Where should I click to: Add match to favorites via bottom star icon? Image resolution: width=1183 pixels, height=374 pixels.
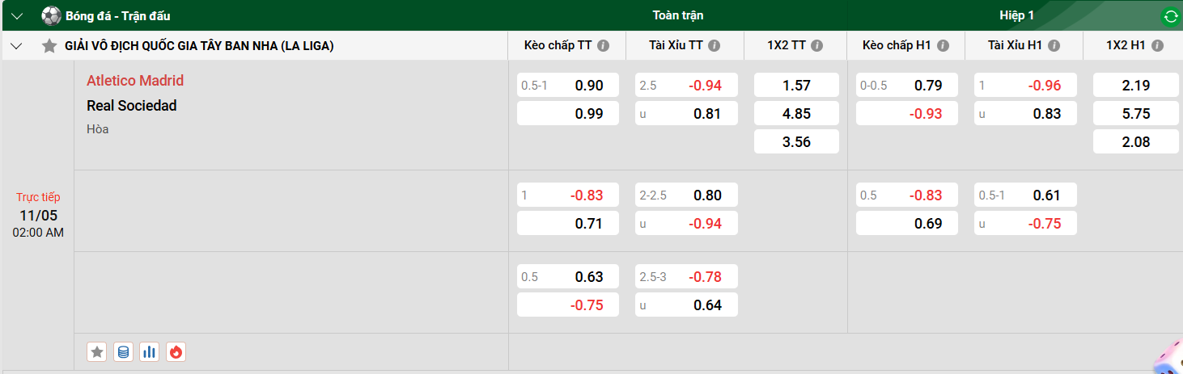click(97, 351)
